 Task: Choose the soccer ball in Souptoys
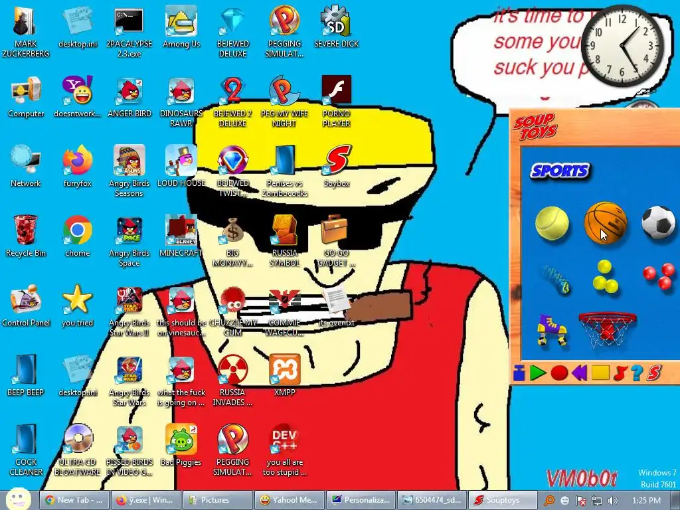coord(658,222)
